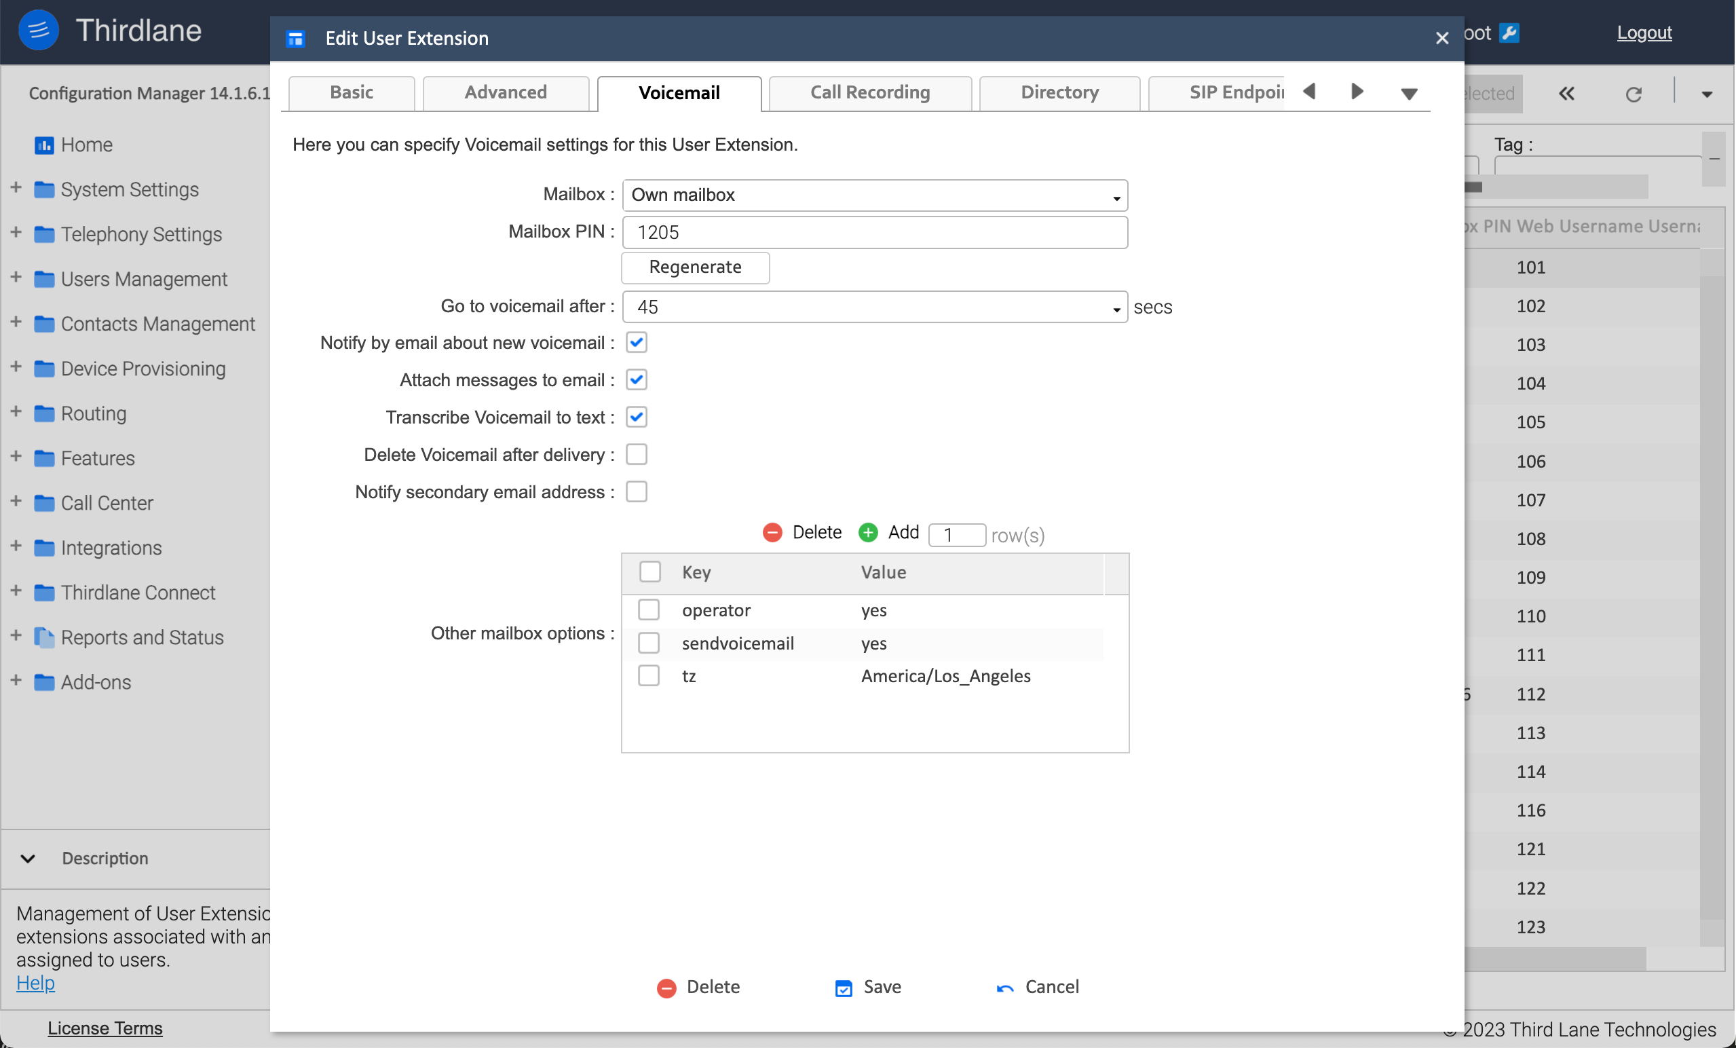
Task: Toggle Attach messages to email checkbox
Action: pos(637,379)
